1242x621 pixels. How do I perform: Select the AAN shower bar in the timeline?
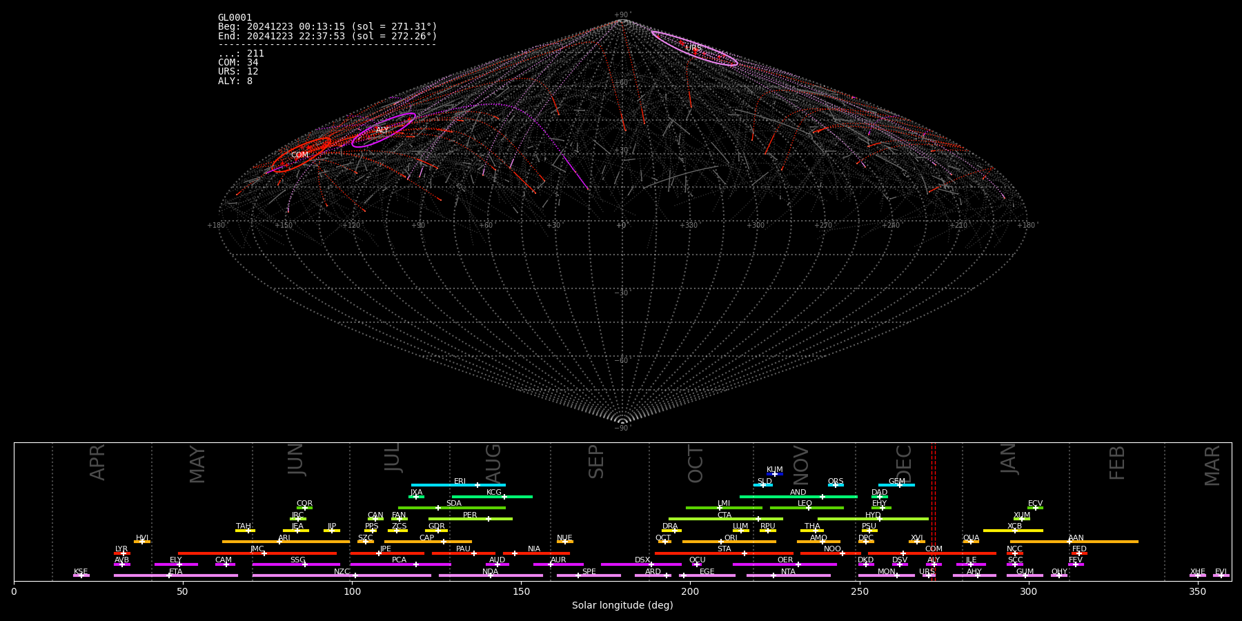click(1074, 542)
